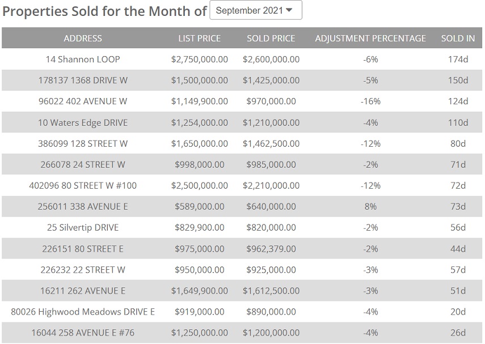Select the 178137 1368 DRIVE W address
The height and width of the screenshot is (344, 485).
coord(83,80)
